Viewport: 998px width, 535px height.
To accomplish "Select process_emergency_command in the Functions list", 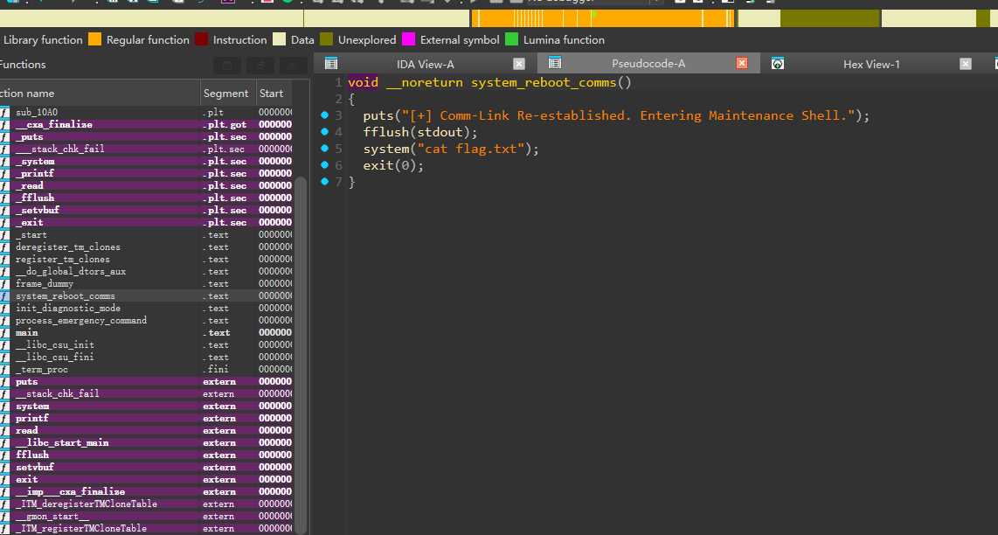I will [146, 320].
